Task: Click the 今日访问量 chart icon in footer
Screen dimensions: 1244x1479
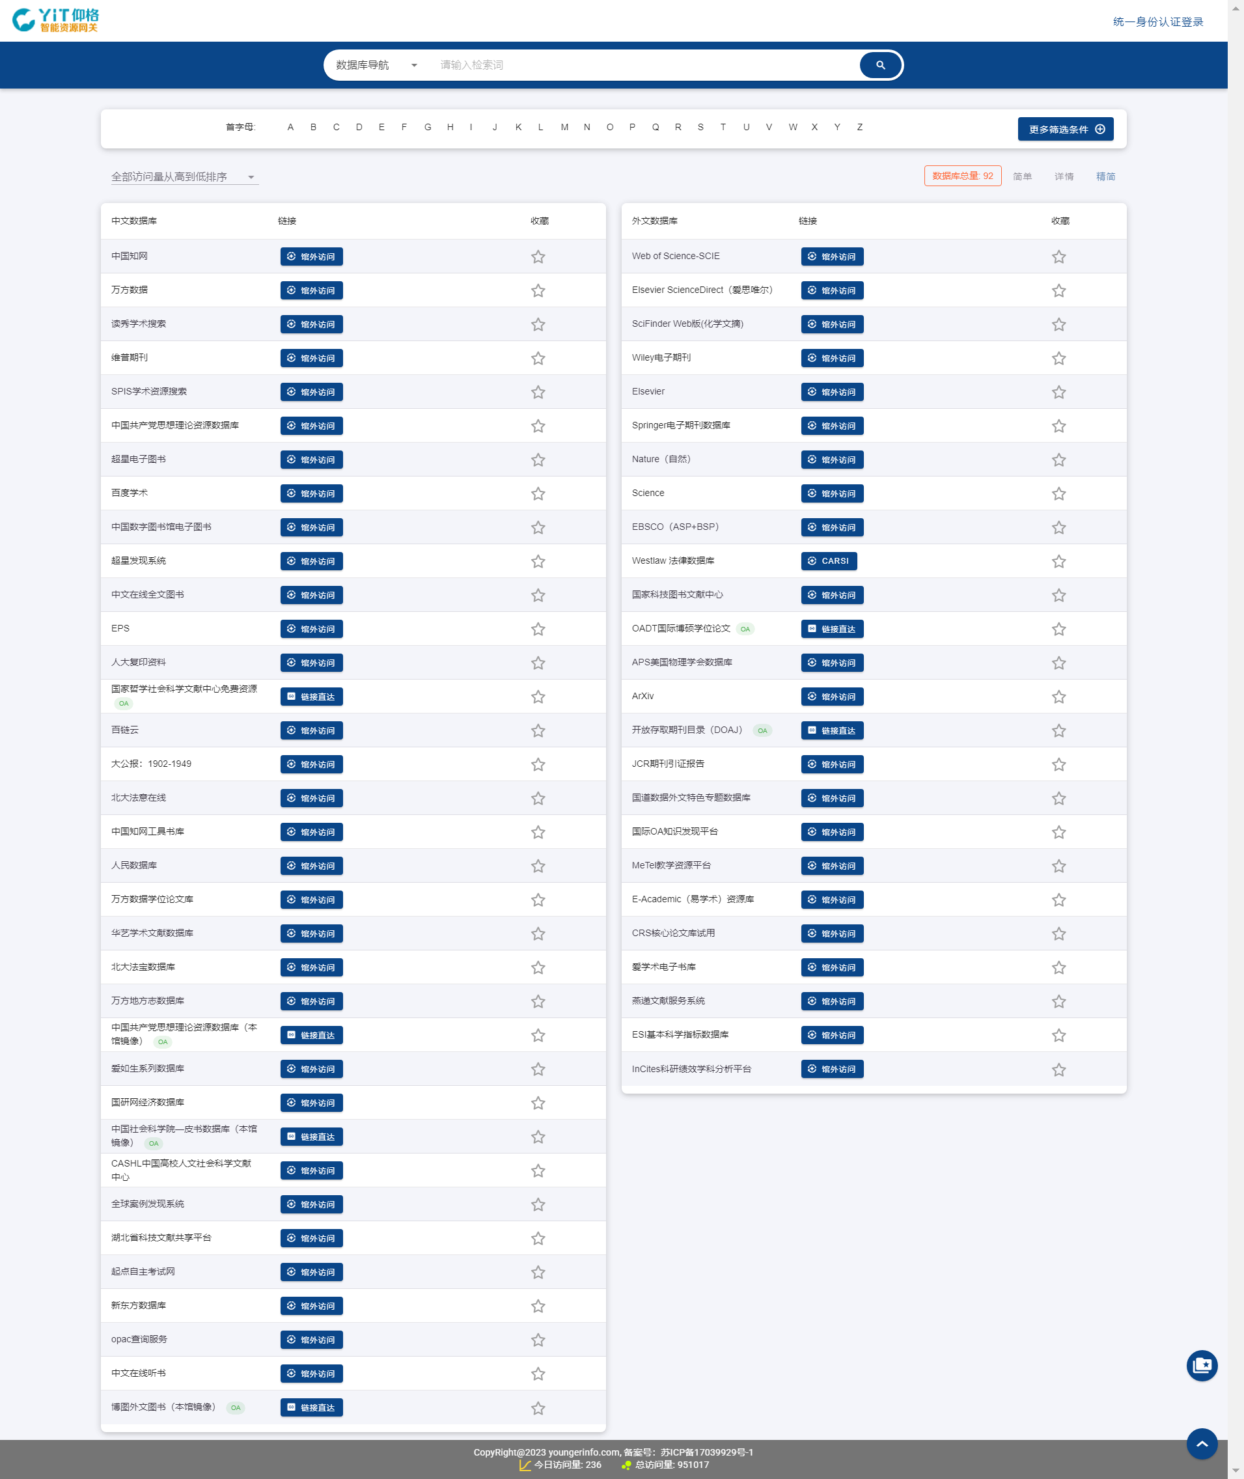Action: click(525, 1465)
